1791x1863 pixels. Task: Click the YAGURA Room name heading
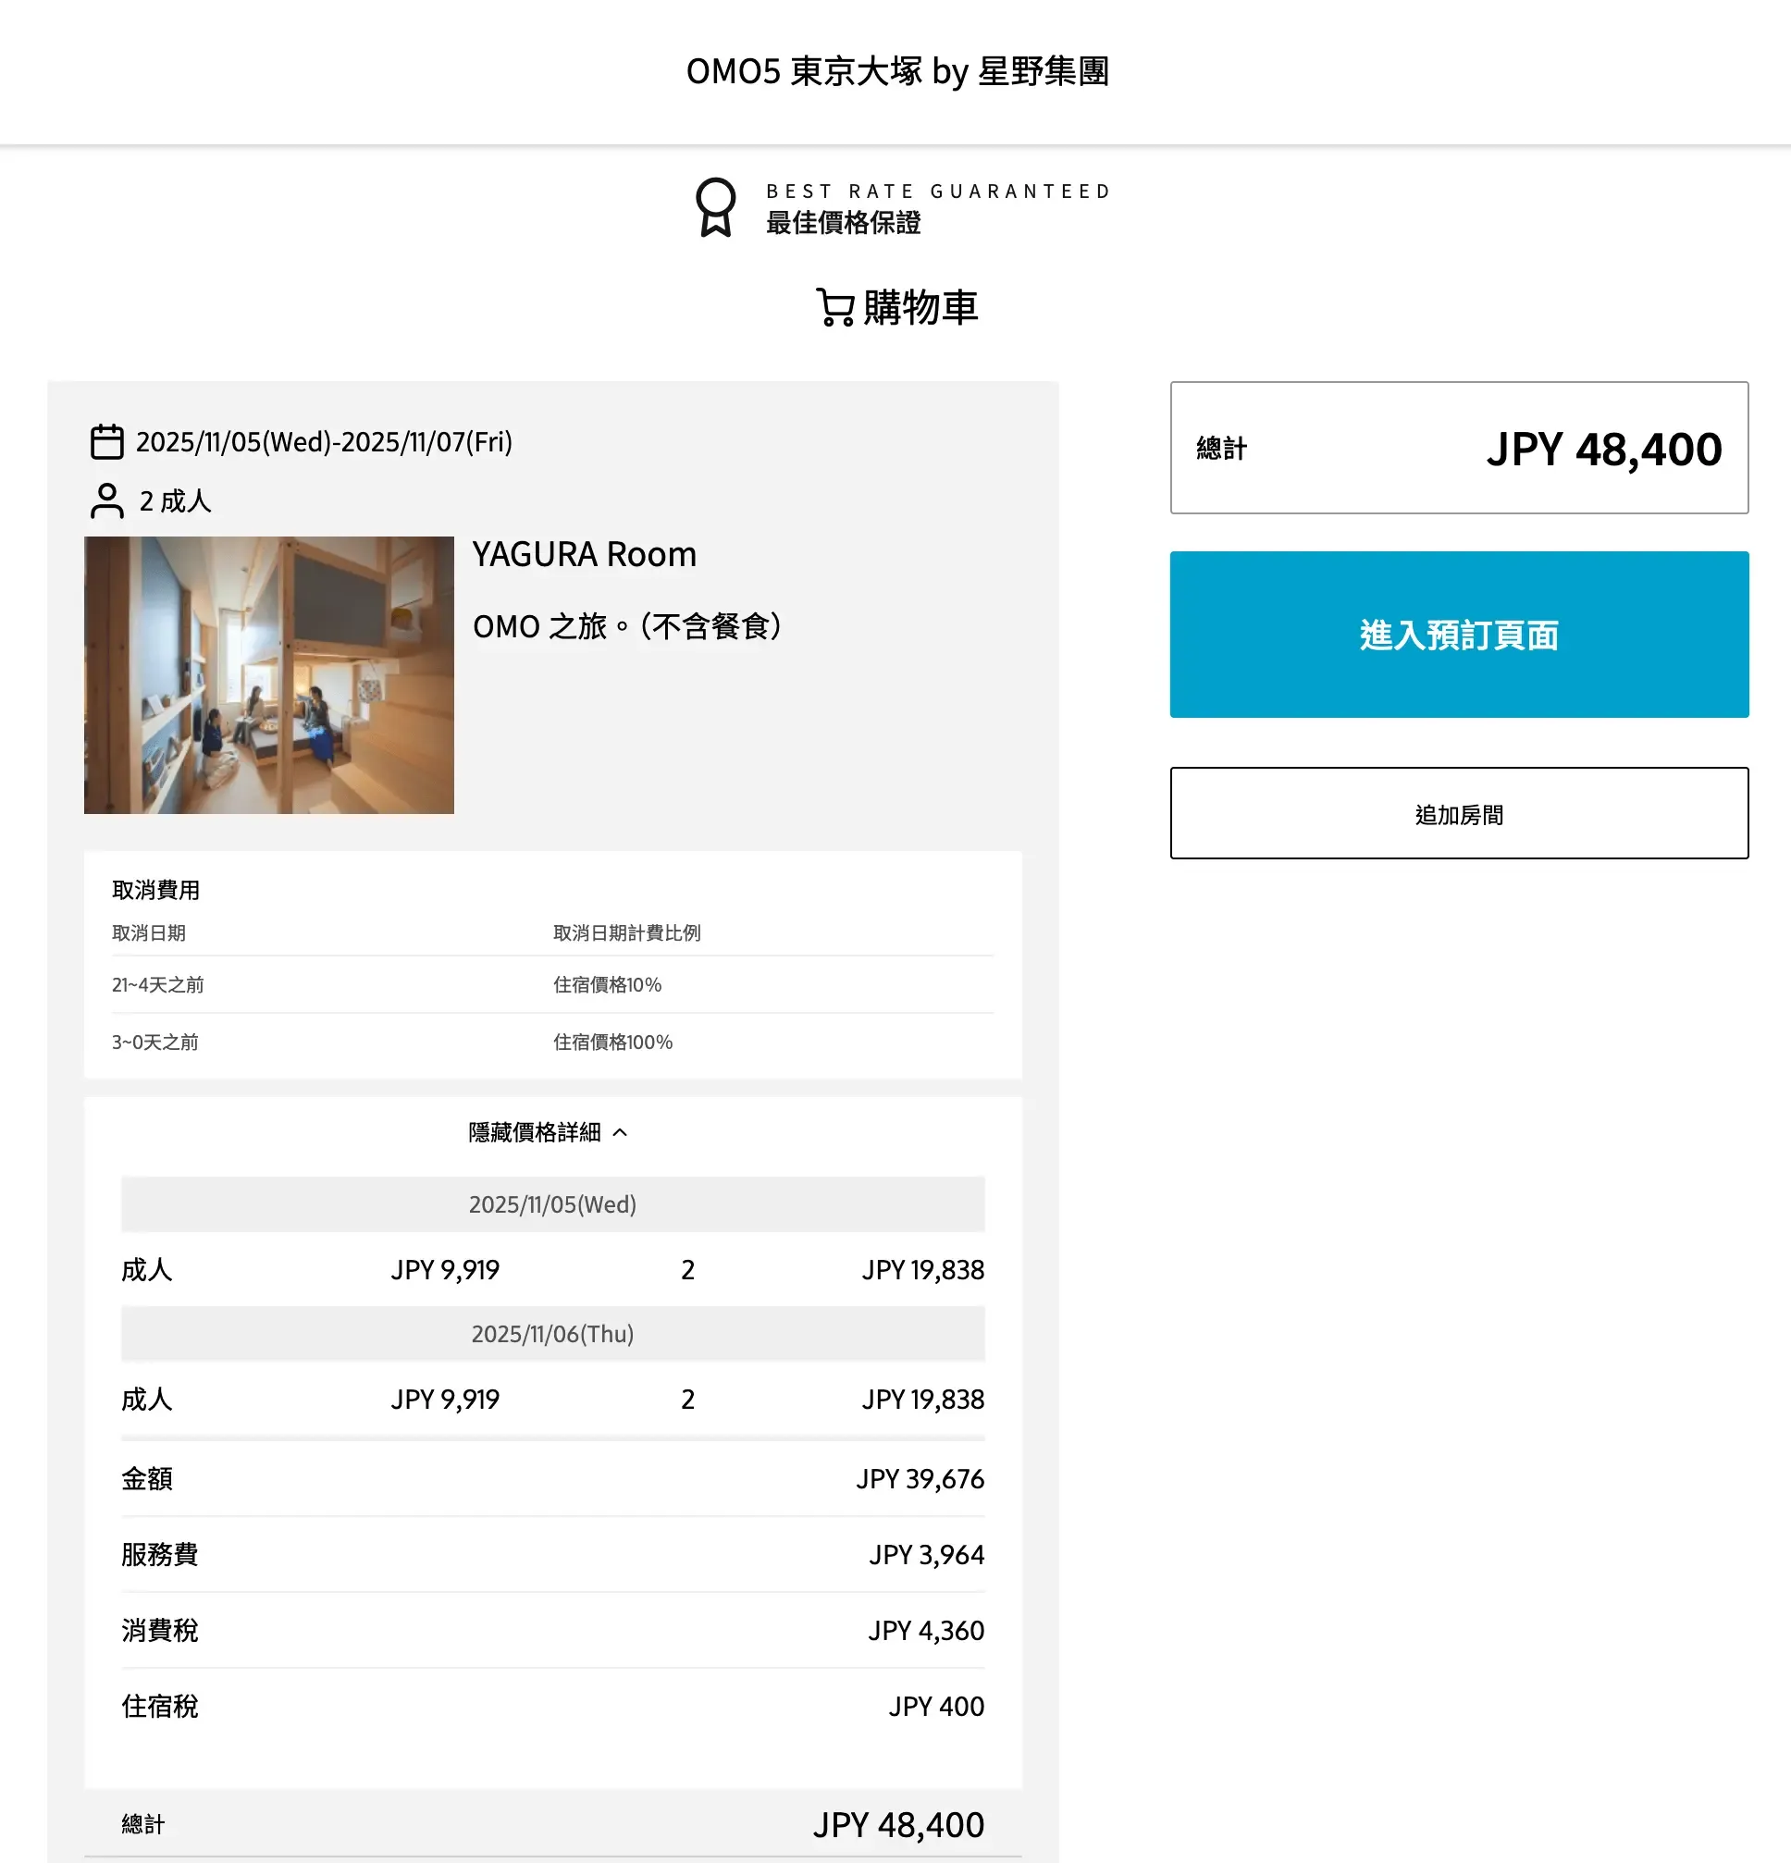(x=584, y=554)
